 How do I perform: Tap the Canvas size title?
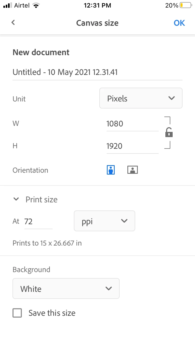pos(97,23)
